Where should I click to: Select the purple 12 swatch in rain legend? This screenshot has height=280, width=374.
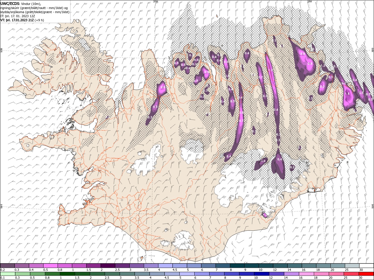[x=276, y=274]
